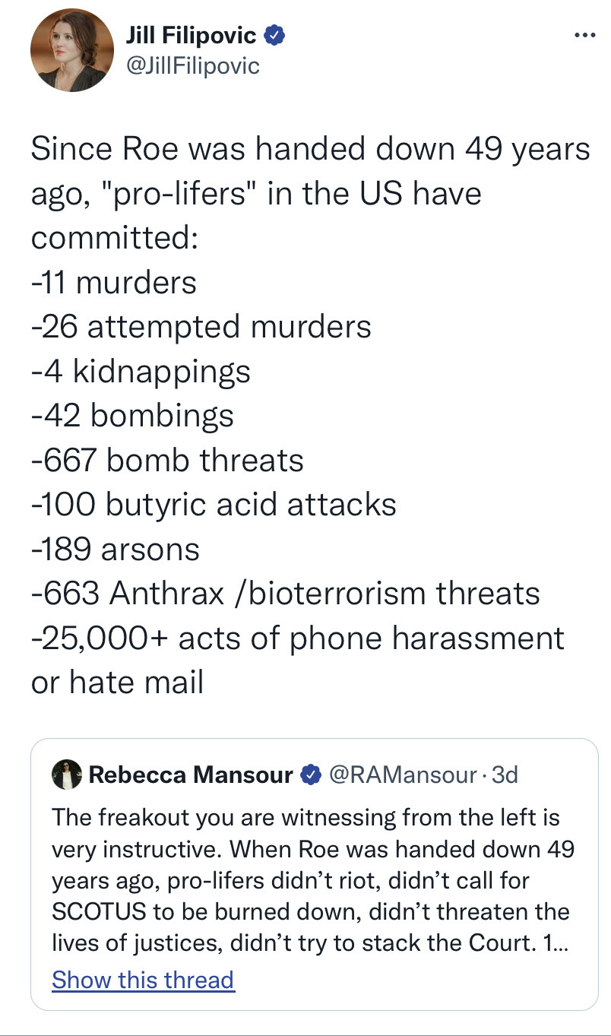
Task: Open Jill Filipovic's profile via display name
Action: (x=190, y=35)
